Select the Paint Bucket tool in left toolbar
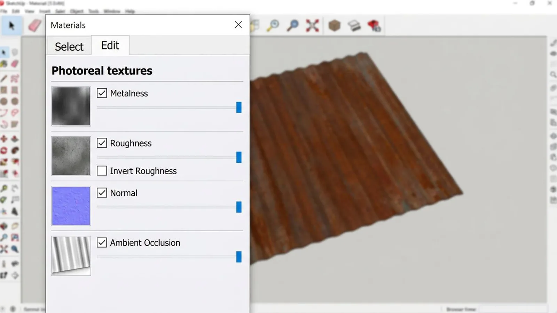The width and height of the screenshot is (557, 313). [x=4, y=64]
